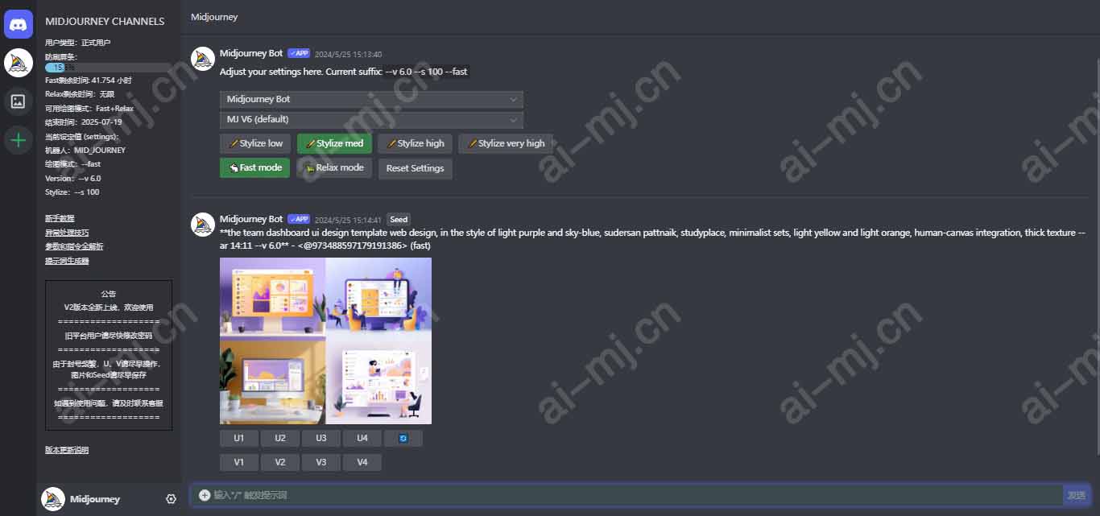
Task: Enable Stylize very high setting
Action: pos(506,143)
